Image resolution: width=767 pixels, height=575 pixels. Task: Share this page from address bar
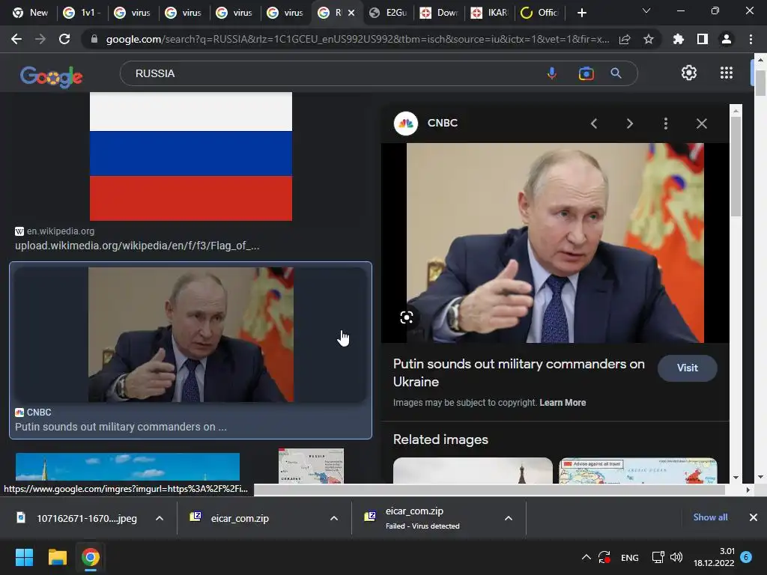point(625,39)
